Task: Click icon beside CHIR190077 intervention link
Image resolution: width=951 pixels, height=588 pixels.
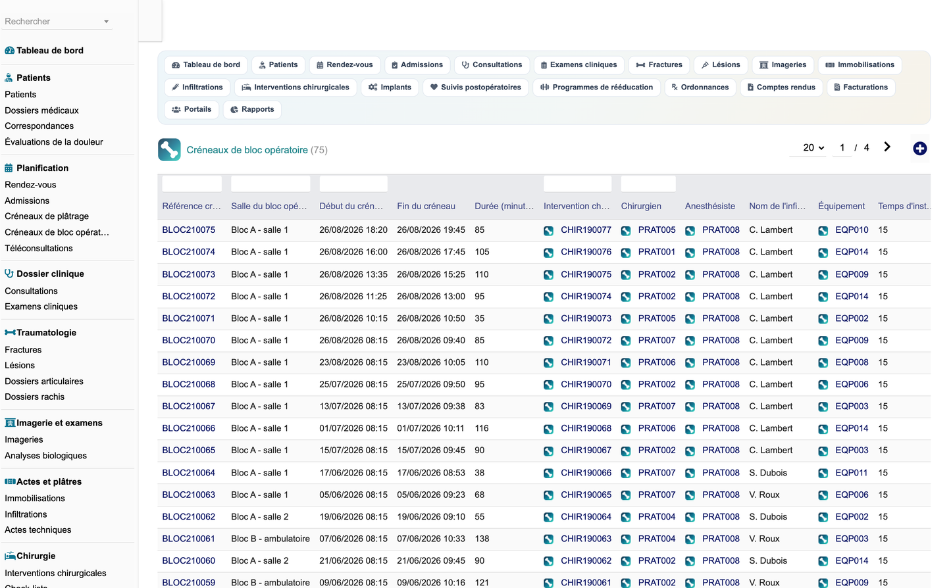Action: (x=549, y=231)
